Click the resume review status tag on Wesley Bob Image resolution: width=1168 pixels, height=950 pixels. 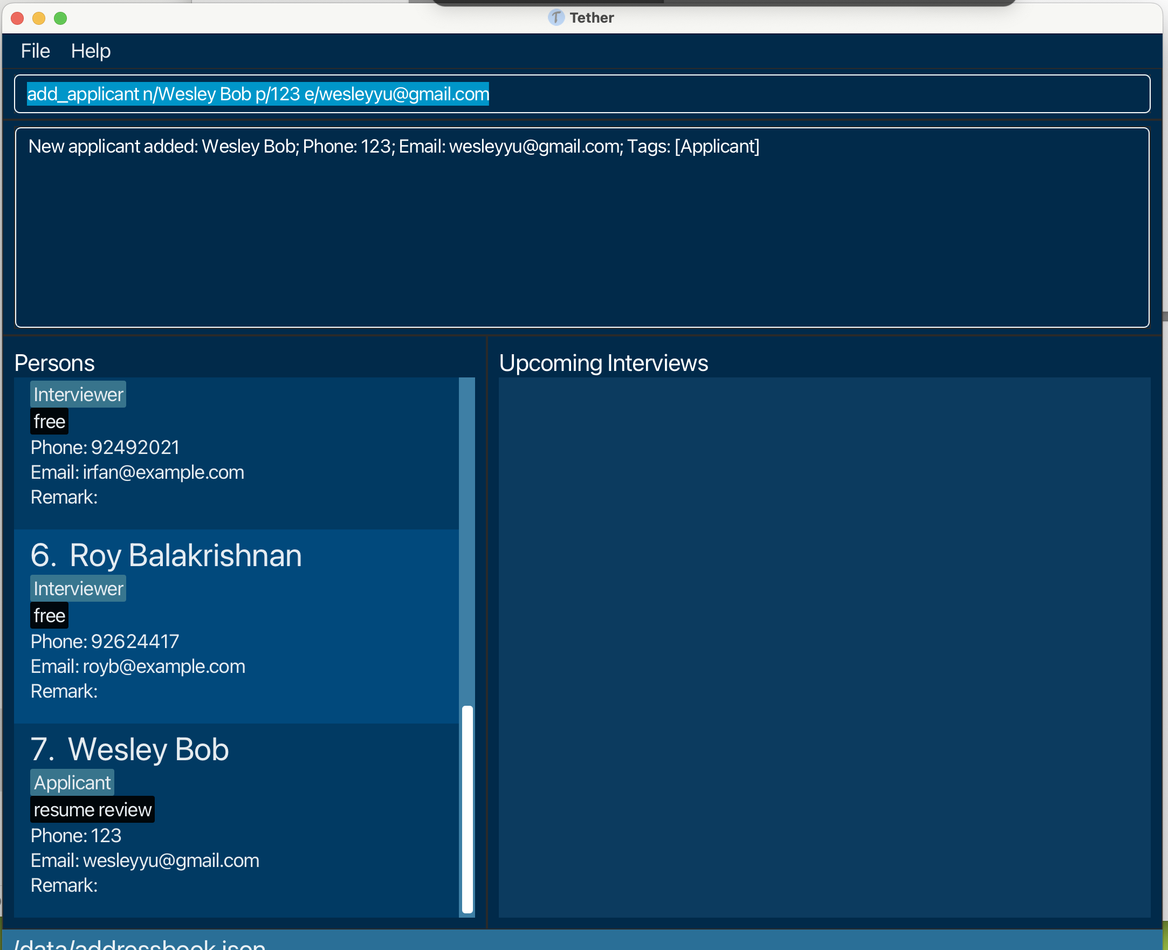[x=92, y=808]
